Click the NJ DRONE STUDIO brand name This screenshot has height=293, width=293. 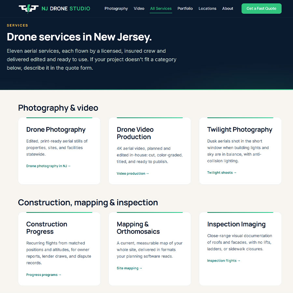[x=66, y=8]
